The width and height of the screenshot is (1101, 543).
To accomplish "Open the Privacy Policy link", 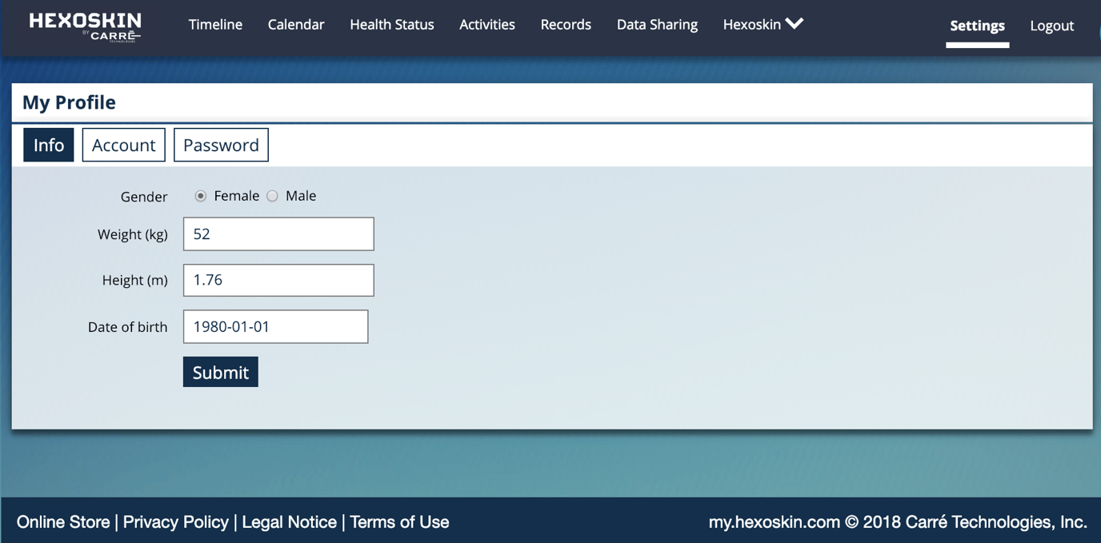I will coord(175,521).
